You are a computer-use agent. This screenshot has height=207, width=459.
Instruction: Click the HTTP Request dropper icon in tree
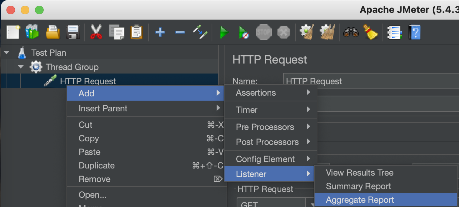50,81
